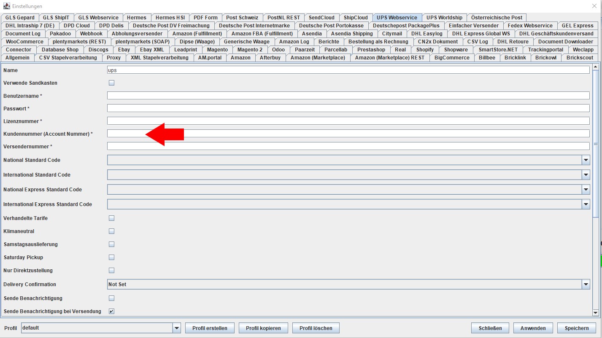Click Profil erstellen button
602x338 pixels.
[210, 328]
